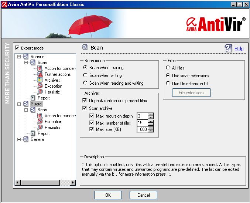Click the max number of files field
Viewport: 250px width, 203px height.
[143, 123]
